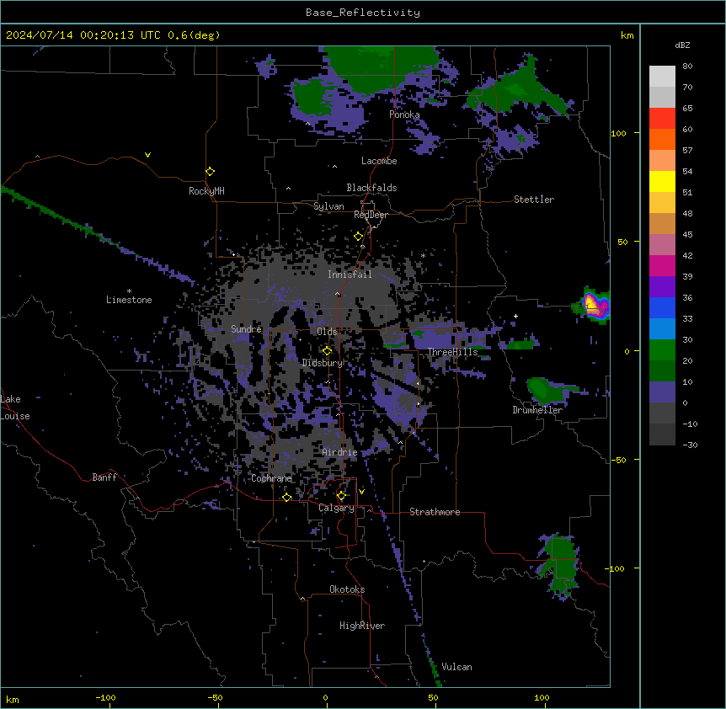This screenshot has height=709, width=726.
Task: Pick the magenta 39-42 dBZ legend swatch
Action: pos(662,265)
